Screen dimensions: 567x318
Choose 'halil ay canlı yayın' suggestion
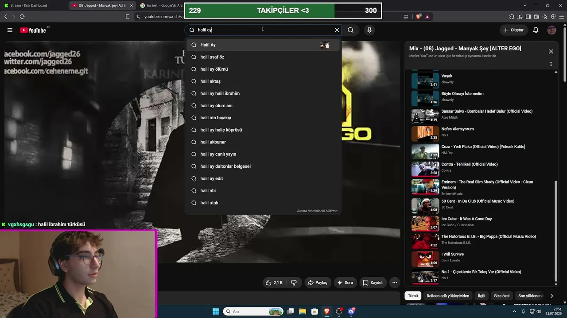[263, 154]
